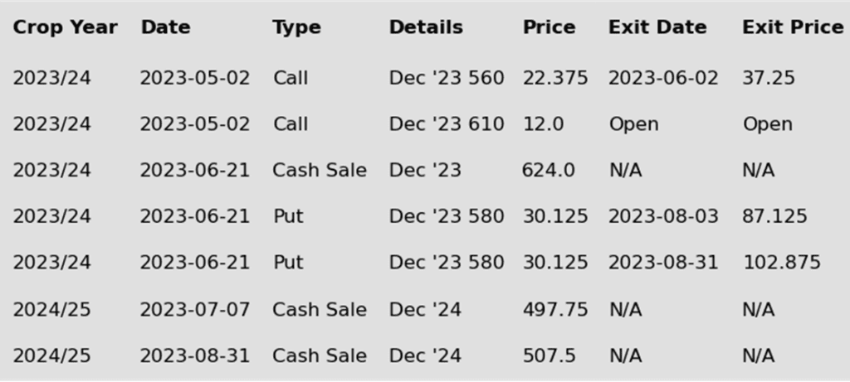The height and width of the screenshot is (382, 850).
Task: Select the Dec '23 560 call details cell
Action: pyautogui.click(x=447, y=78)
